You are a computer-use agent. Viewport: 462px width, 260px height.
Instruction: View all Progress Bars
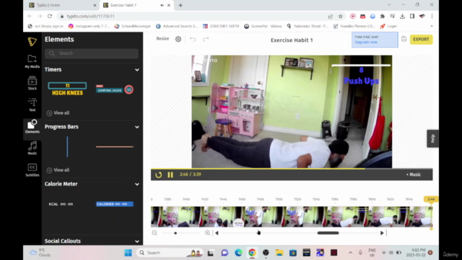pyautogui.click(x=58, y=170)
